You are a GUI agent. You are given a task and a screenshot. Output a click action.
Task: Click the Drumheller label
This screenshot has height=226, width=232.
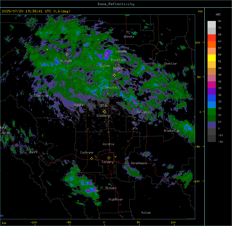[172, 131]
